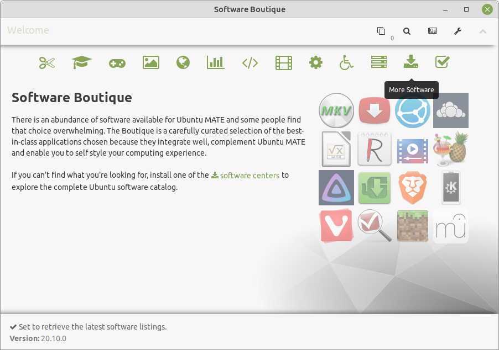This screenshot has width=499, height=350.
Task: Open the Fixes checkmark category
Action: tap(442, 62)
